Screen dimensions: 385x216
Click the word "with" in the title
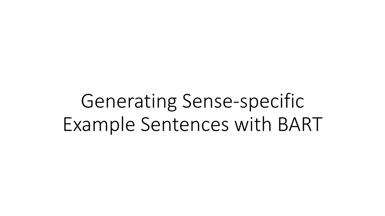tap(253, 124)
